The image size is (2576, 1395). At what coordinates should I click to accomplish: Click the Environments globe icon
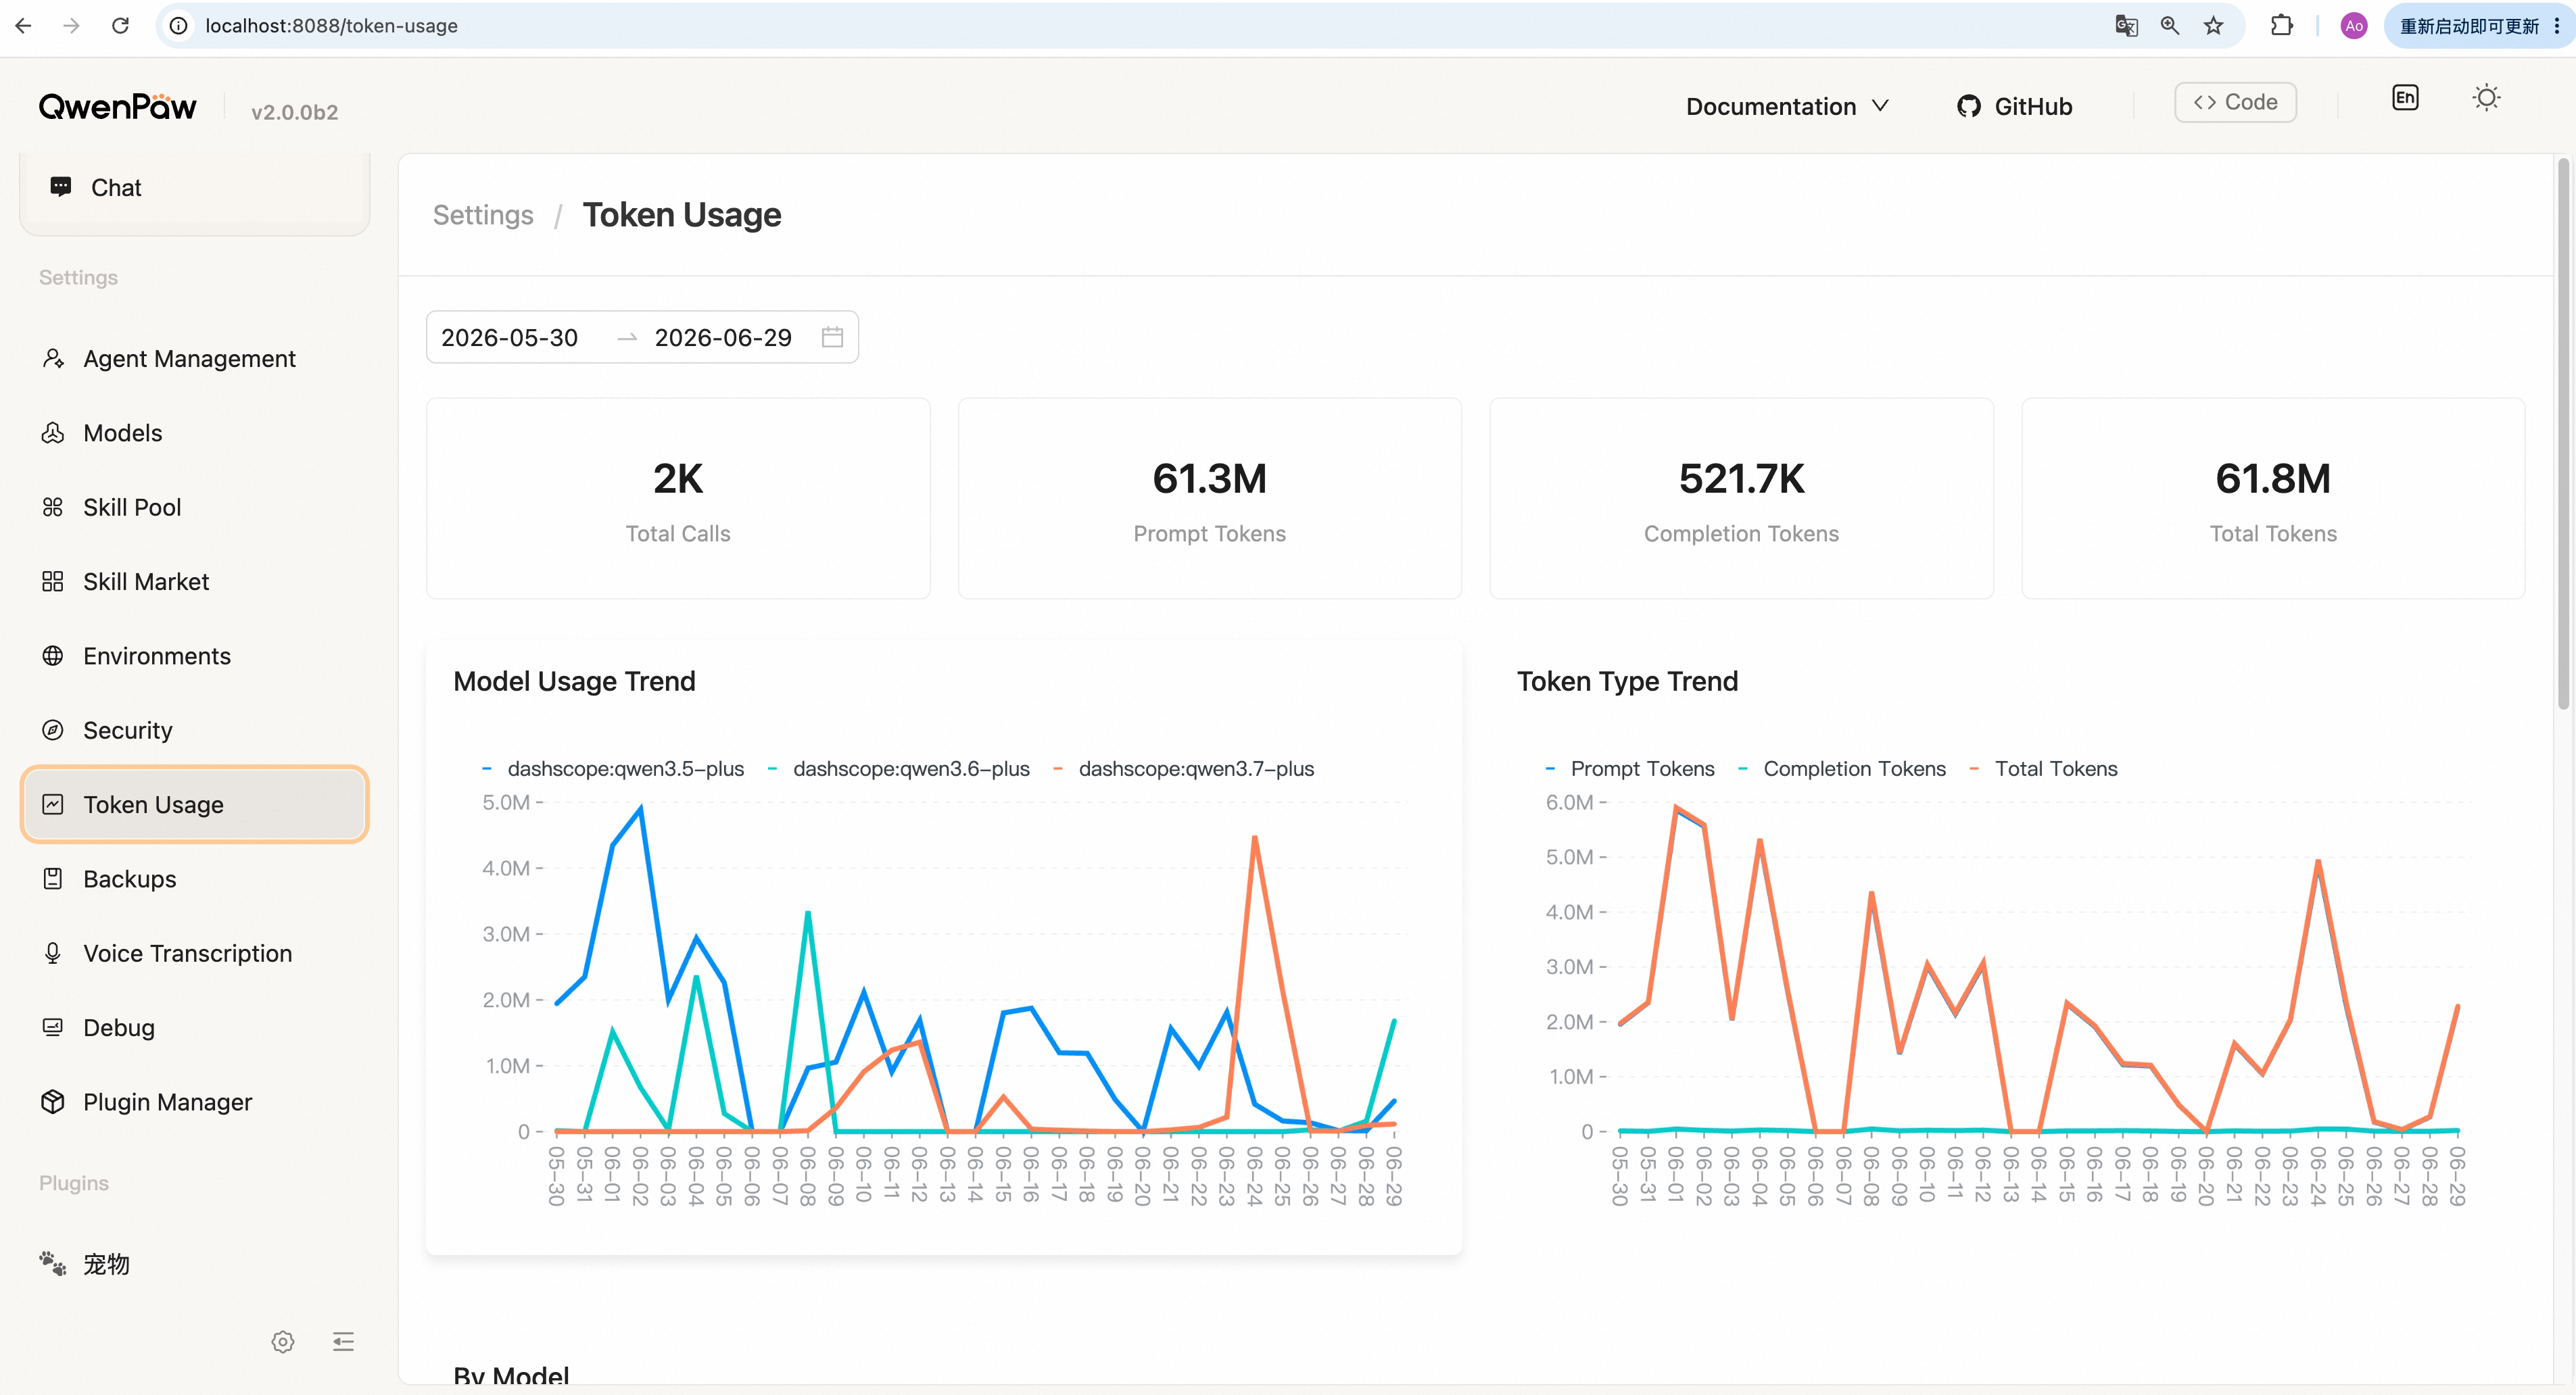[53, 656]
